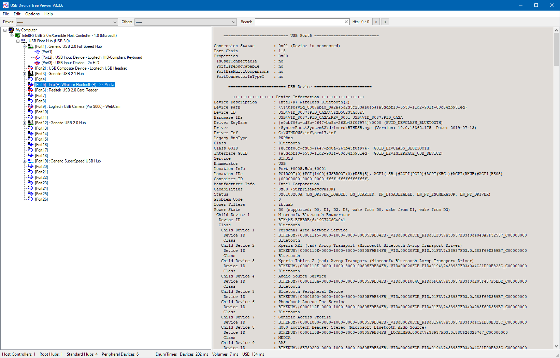560x358 pixels.
Task: Collapse the Generic USB 2.0 Full Speed Hub node
Action: (25, 46)
